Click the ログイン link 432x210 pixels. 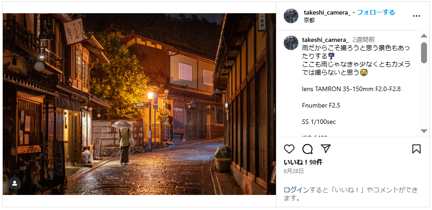297,190
